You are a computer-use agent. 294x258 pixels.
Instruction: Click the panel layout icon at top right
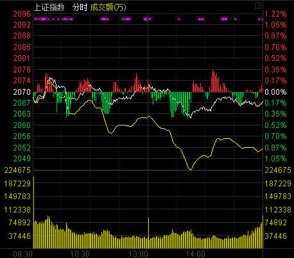tap(258, 6)
